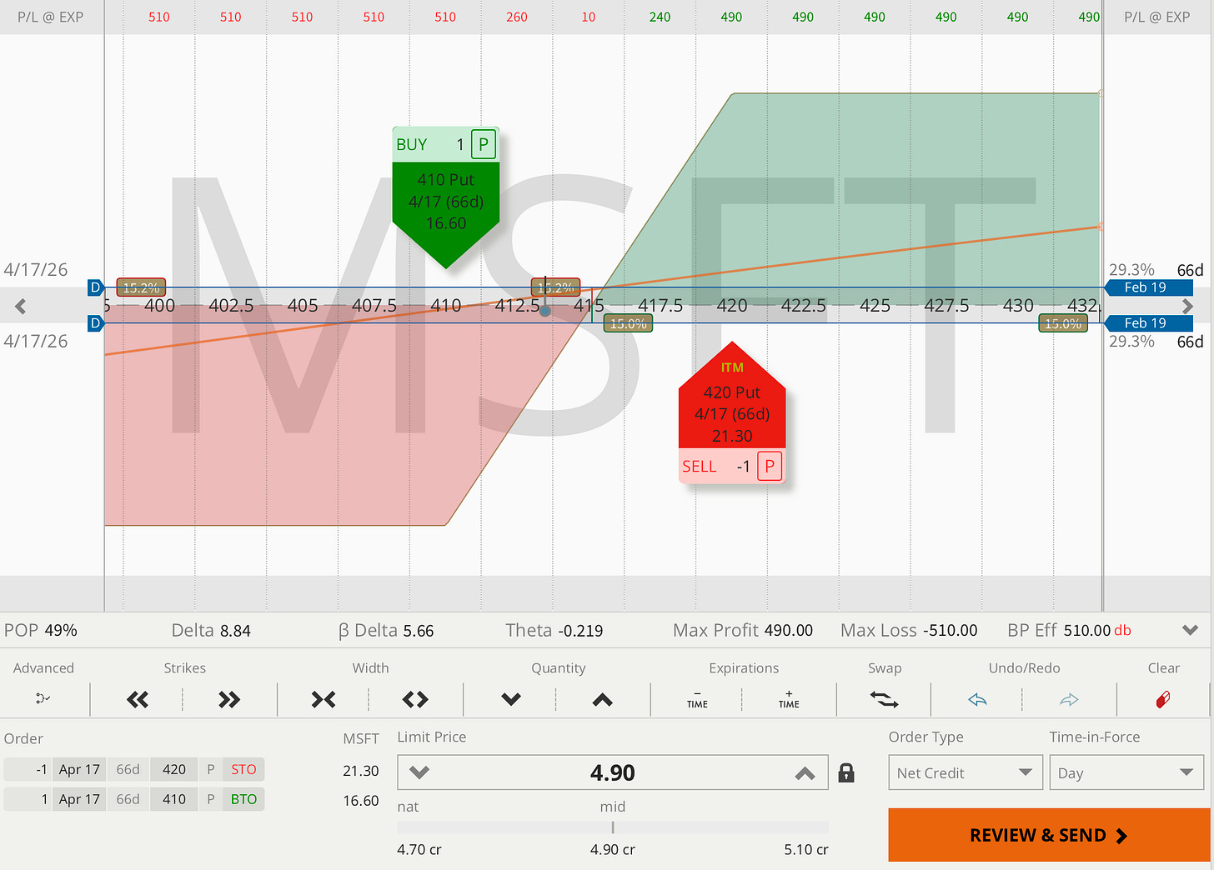Screen dimensions: 1214x870
Task: Click REVIEW & SEND button
Action: [x=1049, y=835]
